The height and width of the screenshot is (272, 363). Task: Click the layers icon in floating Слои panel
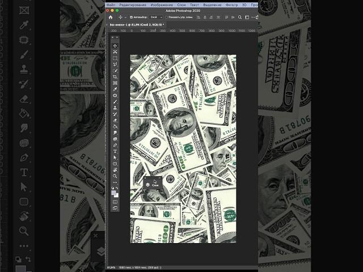tap(148, 185)
